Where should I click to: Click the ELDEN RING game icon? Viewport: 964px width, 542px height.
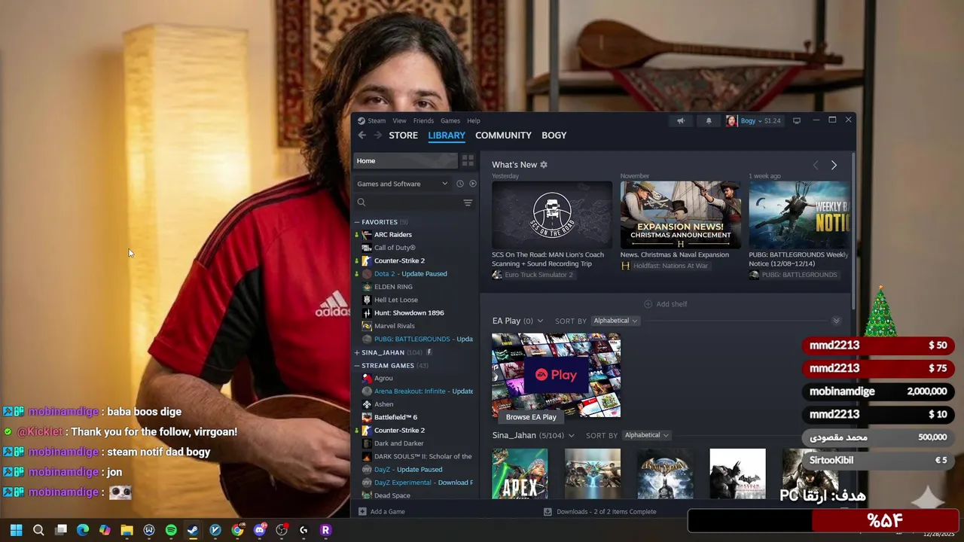(367, 287)
